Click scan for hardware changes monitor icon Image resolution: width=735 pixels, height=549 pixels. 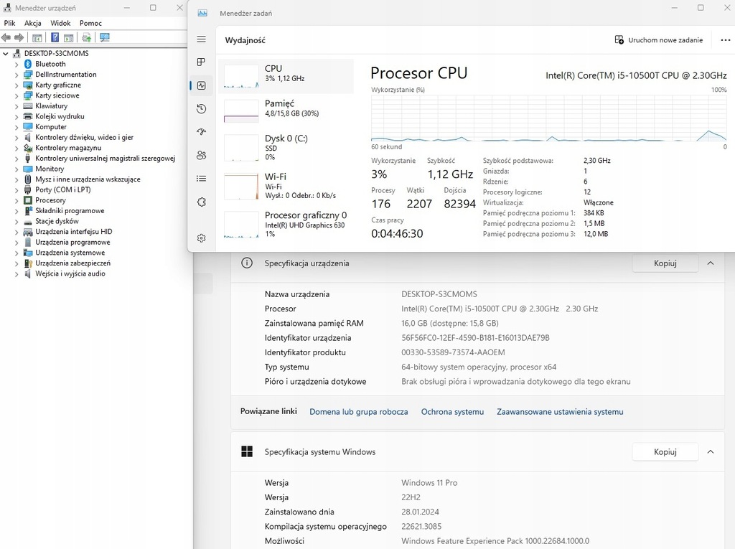point(105,37)
